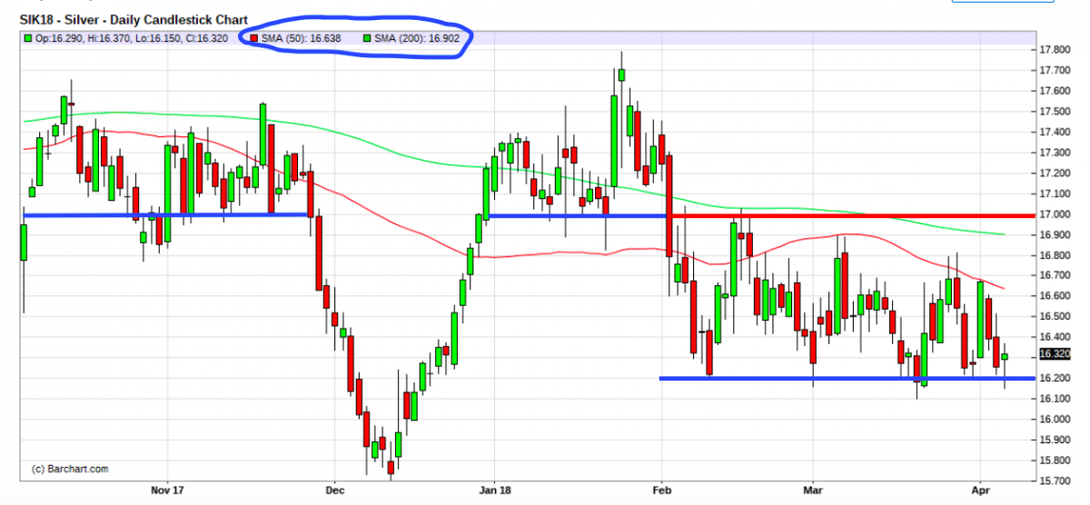1090x505 pixels.
Task: Click the 17.000 price axis label
Action: [1054, 214]
